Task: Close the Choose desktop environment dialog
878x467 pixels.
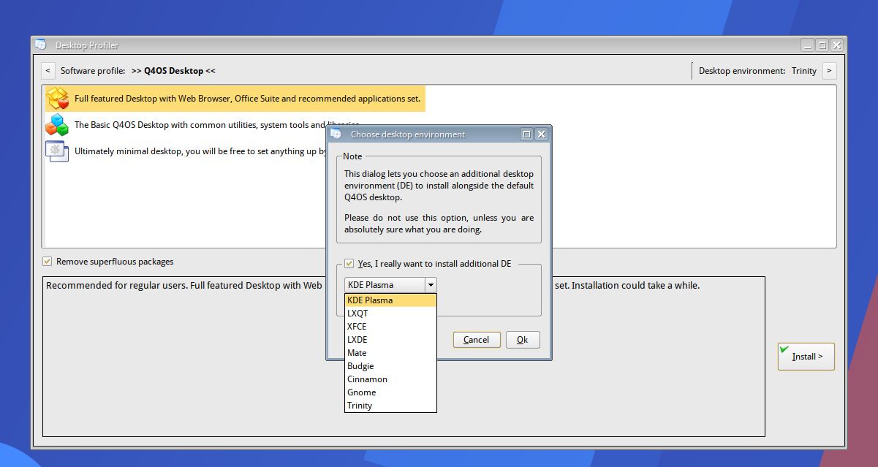Action: pyautogui.click(x=541, y=134)
